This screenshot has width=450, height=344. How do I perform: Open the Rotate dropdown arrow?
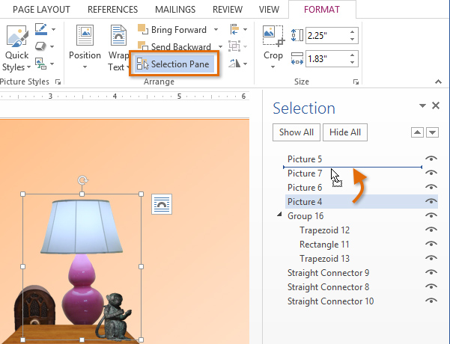point(245,64)
